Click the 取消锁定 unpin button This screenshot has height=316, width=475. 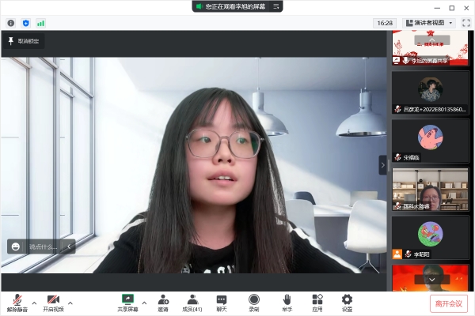pos(24,41)
